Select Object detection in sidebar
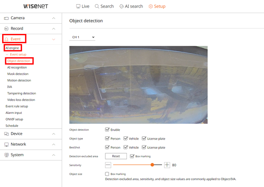 click(x=19, y=61)
